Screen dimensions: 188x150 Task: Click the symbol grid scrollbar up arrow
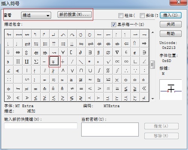click(x=153, y=32)
